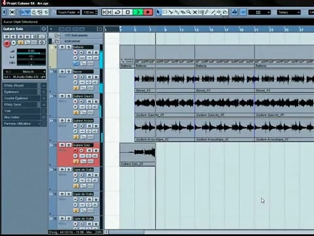Select the Zoom magnifier tool
314x236 pixels.
[x=188, y=12]
